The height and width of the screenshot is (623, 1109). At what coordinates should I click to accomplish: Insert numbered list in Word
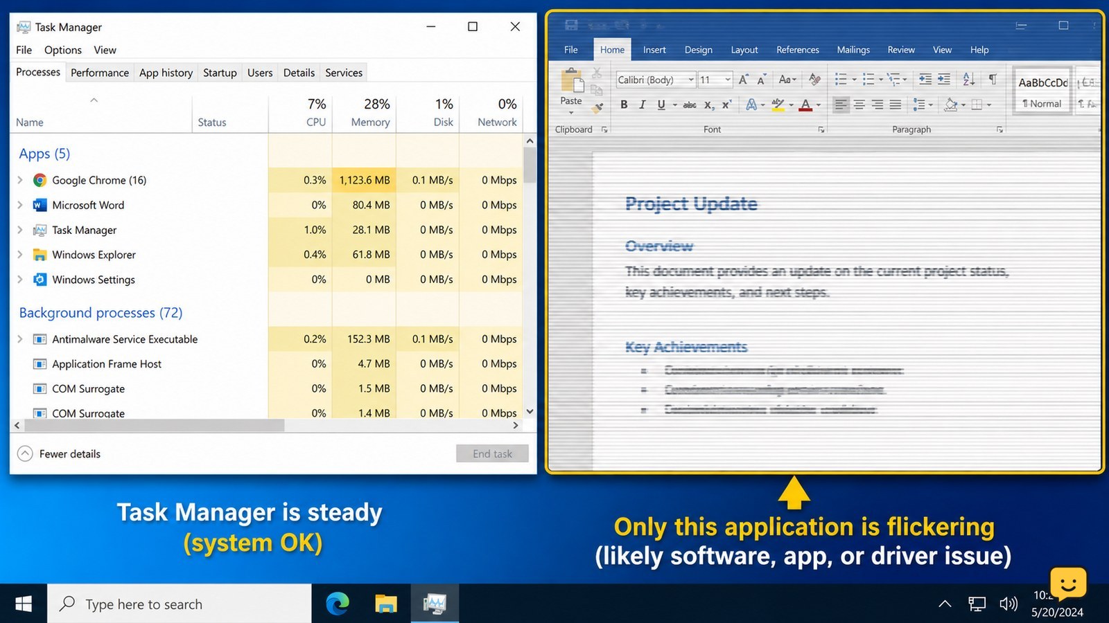pyautogui.click(x=868, y=80)
